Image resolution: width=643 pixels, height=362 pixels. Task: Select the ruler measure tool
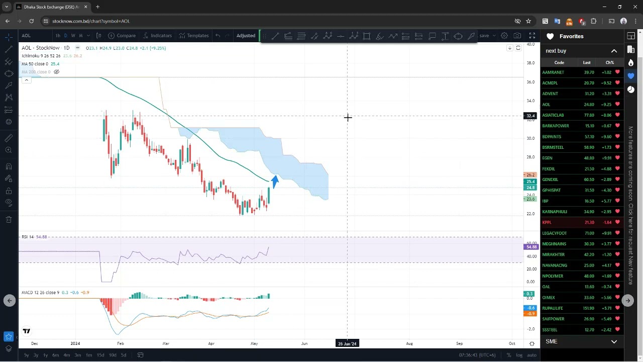[x=9, y=138]
